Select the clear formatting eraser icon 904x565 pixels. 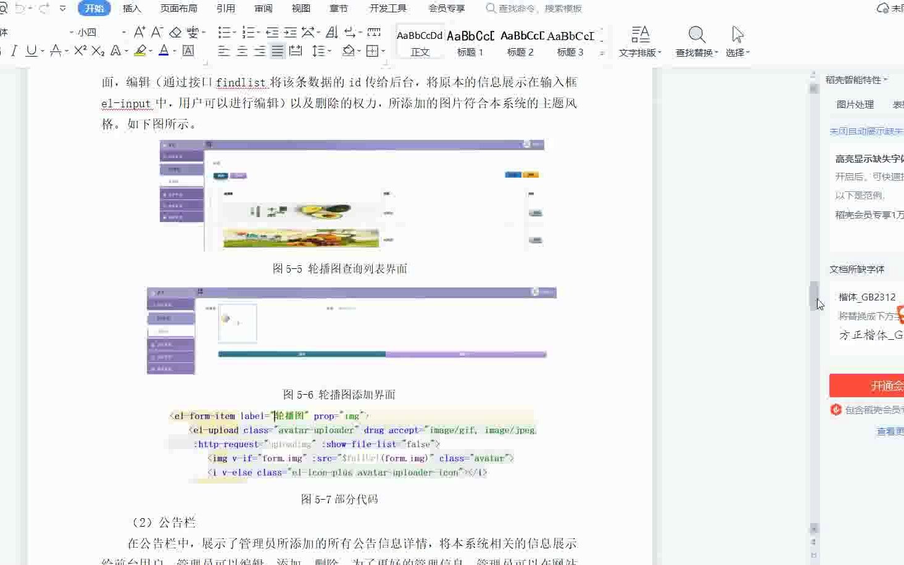175,32
